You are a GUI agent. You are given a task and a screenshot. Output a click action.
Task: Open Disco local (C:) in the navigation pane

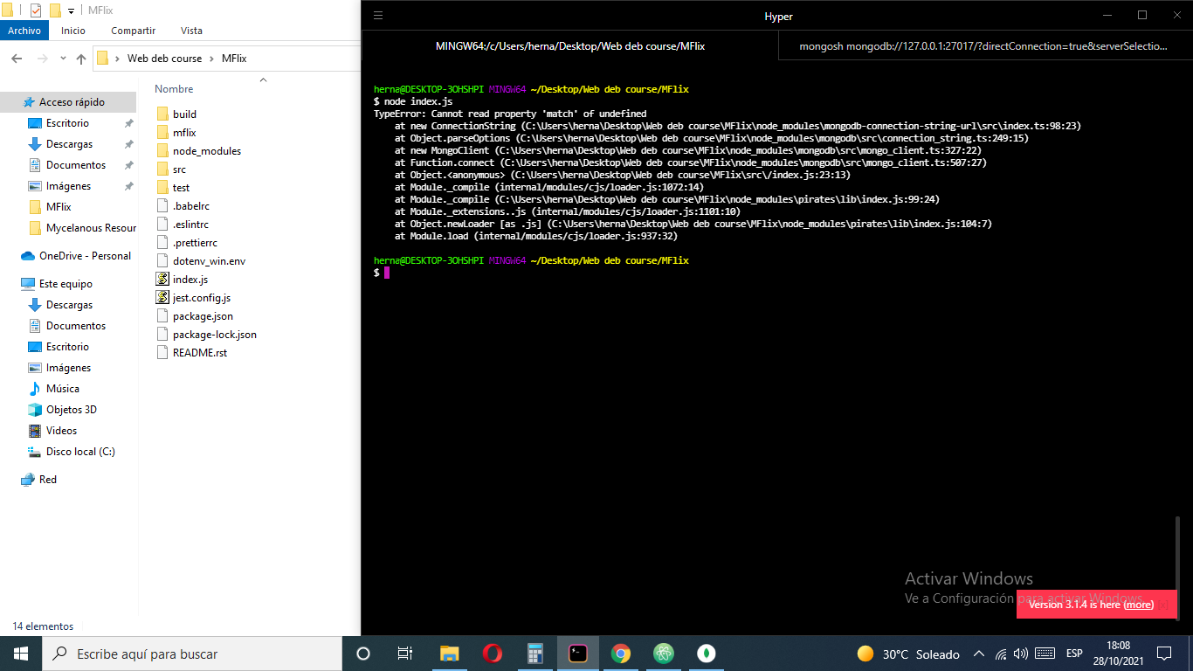(x=80, y=452)
